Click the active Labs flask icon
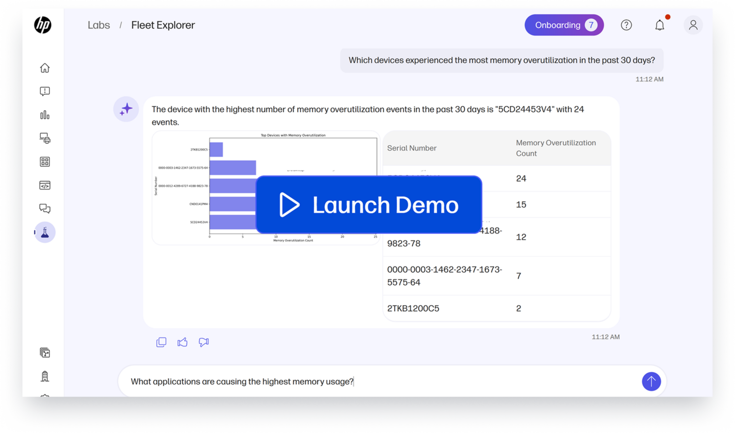Screen dimensions: 735x433 coord(45,232)
